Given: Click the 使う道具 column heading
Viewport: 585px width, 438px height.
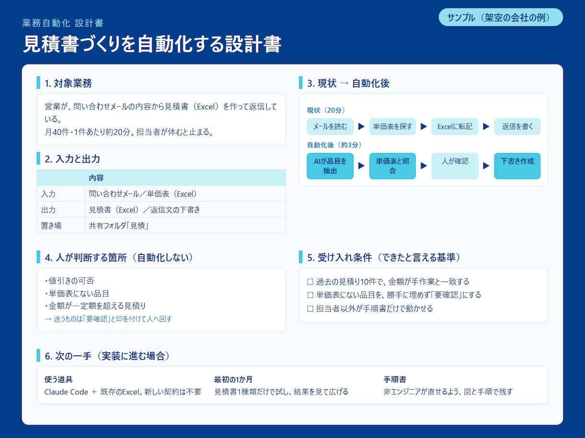Looking at the screenshot, I should coord(58,379).
